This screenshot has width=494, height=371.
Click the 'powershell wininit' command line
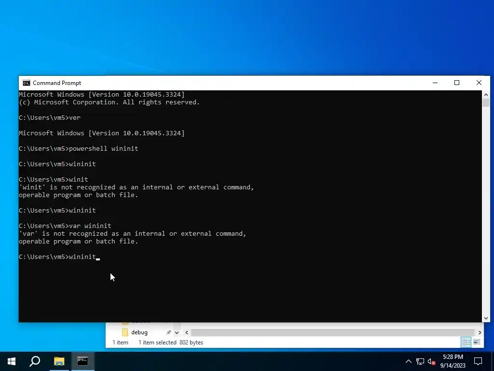(x=79, y=149)
